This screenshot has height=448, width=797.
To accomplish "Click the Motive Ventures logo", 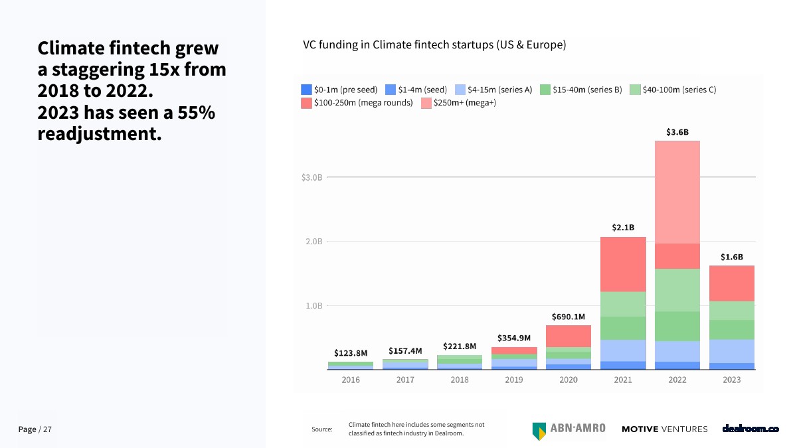I will [664, 429].
